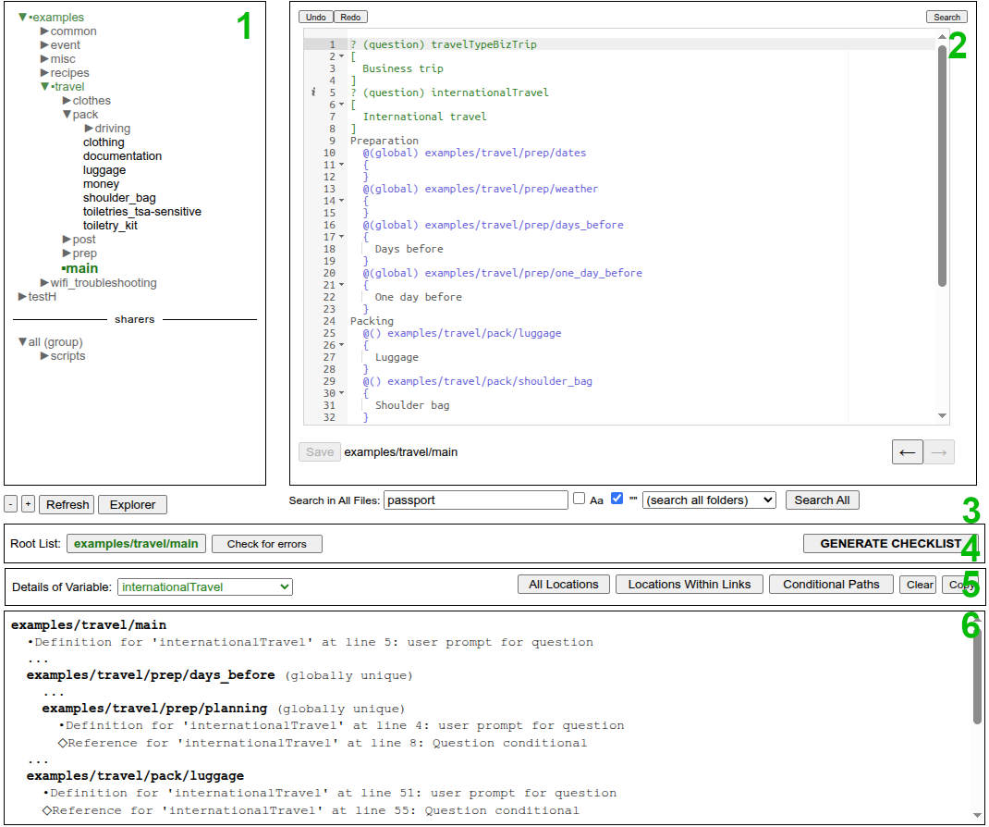Click the back arrow navigation button
This screenshot has width=989, height=827.
pos(907,451)
